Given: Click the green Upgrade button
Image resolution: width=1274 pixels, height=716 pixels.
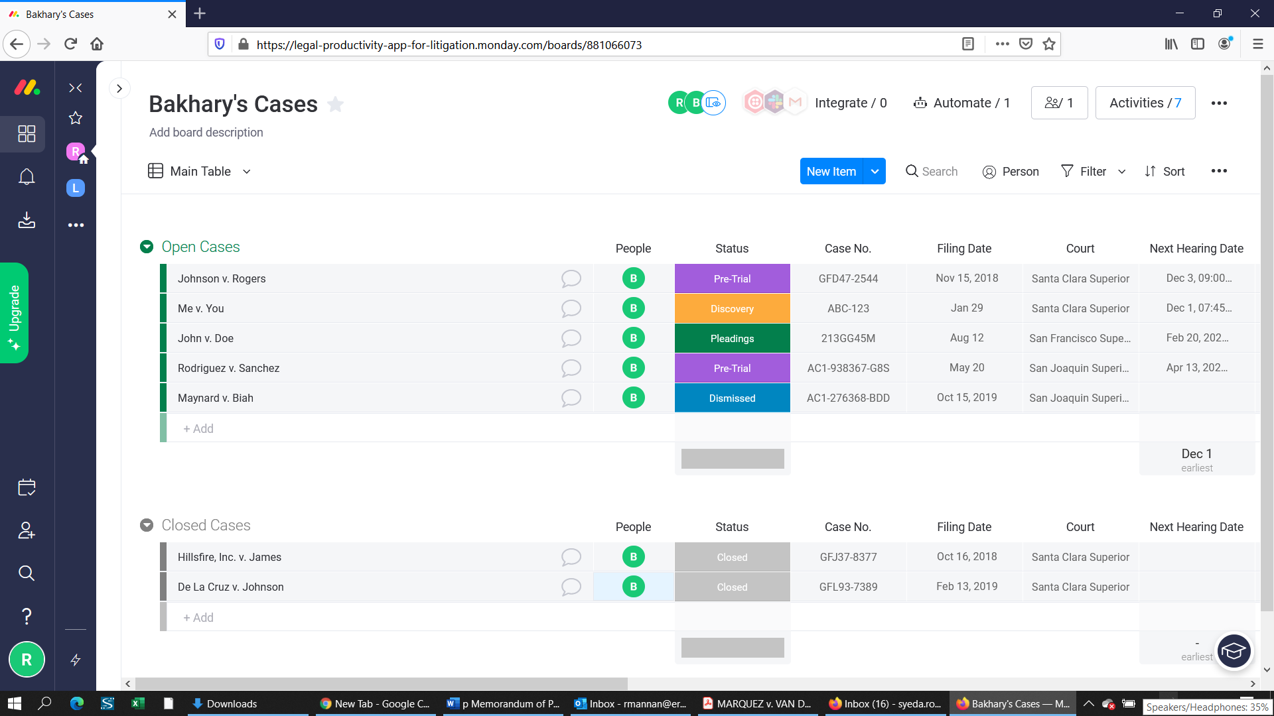Looking at the screenshot, I should [x=15, y=312].
